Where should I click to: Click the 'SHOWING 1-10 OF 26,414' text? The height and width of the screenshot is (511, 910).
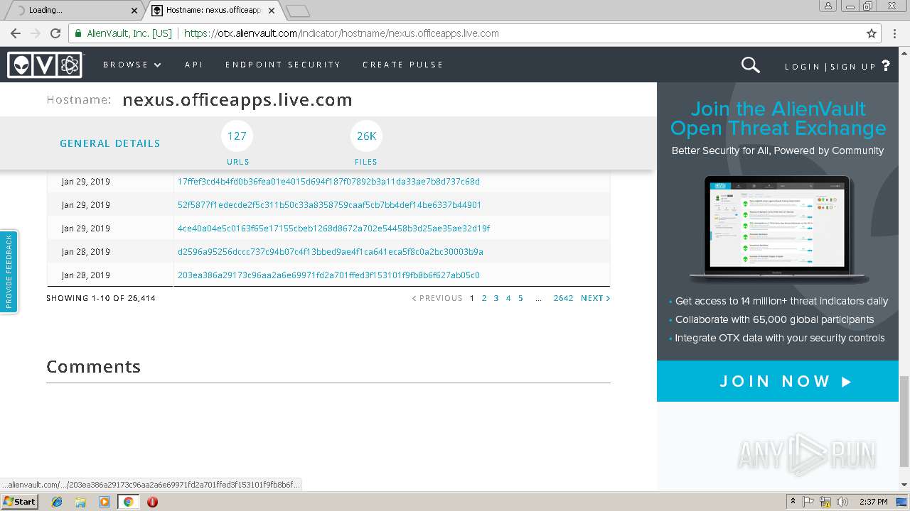pyautogui.click(x=101, y=298)
